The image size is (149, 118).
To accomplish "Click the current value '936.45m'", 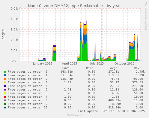I will click(x=67, y=79).
